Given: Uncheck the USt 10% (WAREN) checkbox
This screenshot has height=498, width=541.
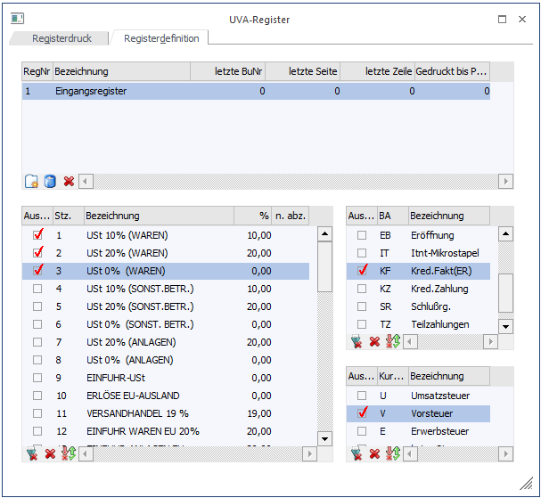Looking at the screenshot, I should [x=37, y=235].
